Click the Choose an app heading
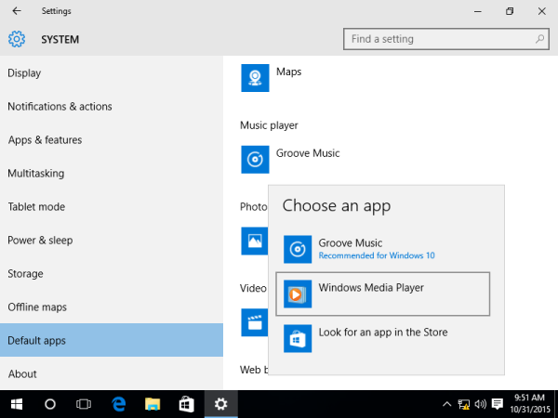The image size is (558, 418). pos(337,206)
